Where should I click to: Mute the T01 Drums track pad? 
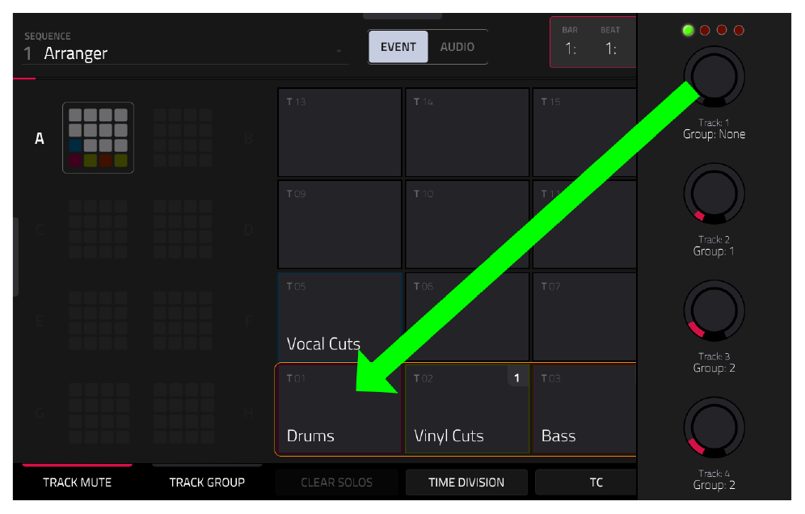pyautogui.click(x=339, y=409)
